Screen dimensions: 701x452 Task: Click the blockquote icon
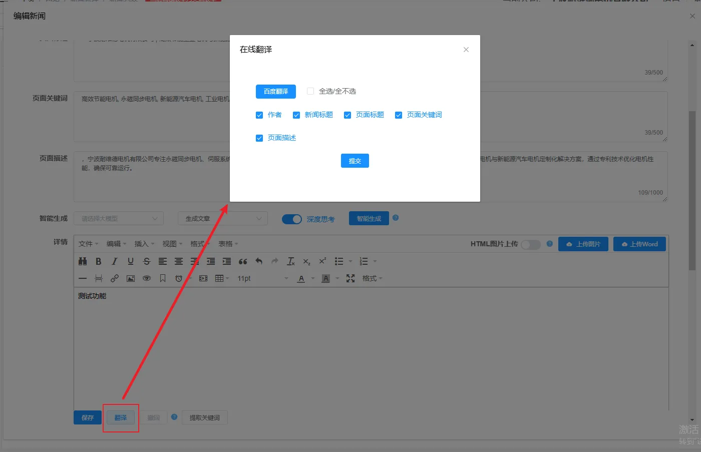point(243,261)
